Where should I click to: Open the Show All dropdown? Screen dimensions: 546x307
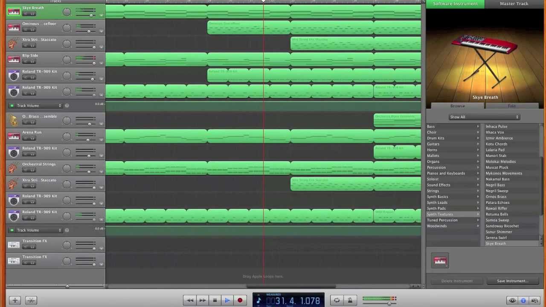[x=484, y=117]
